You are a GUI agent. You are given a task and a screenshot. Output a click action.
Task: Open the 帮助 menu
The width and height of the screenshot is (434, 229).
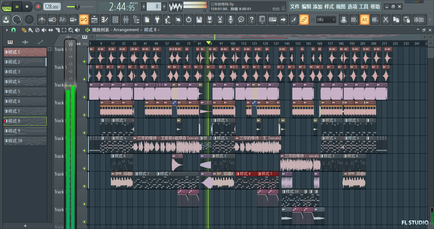click(x=375, y=7)
